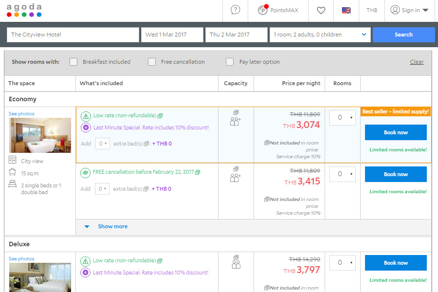Tick the Free cancellation checkbox

pos(152,62)
